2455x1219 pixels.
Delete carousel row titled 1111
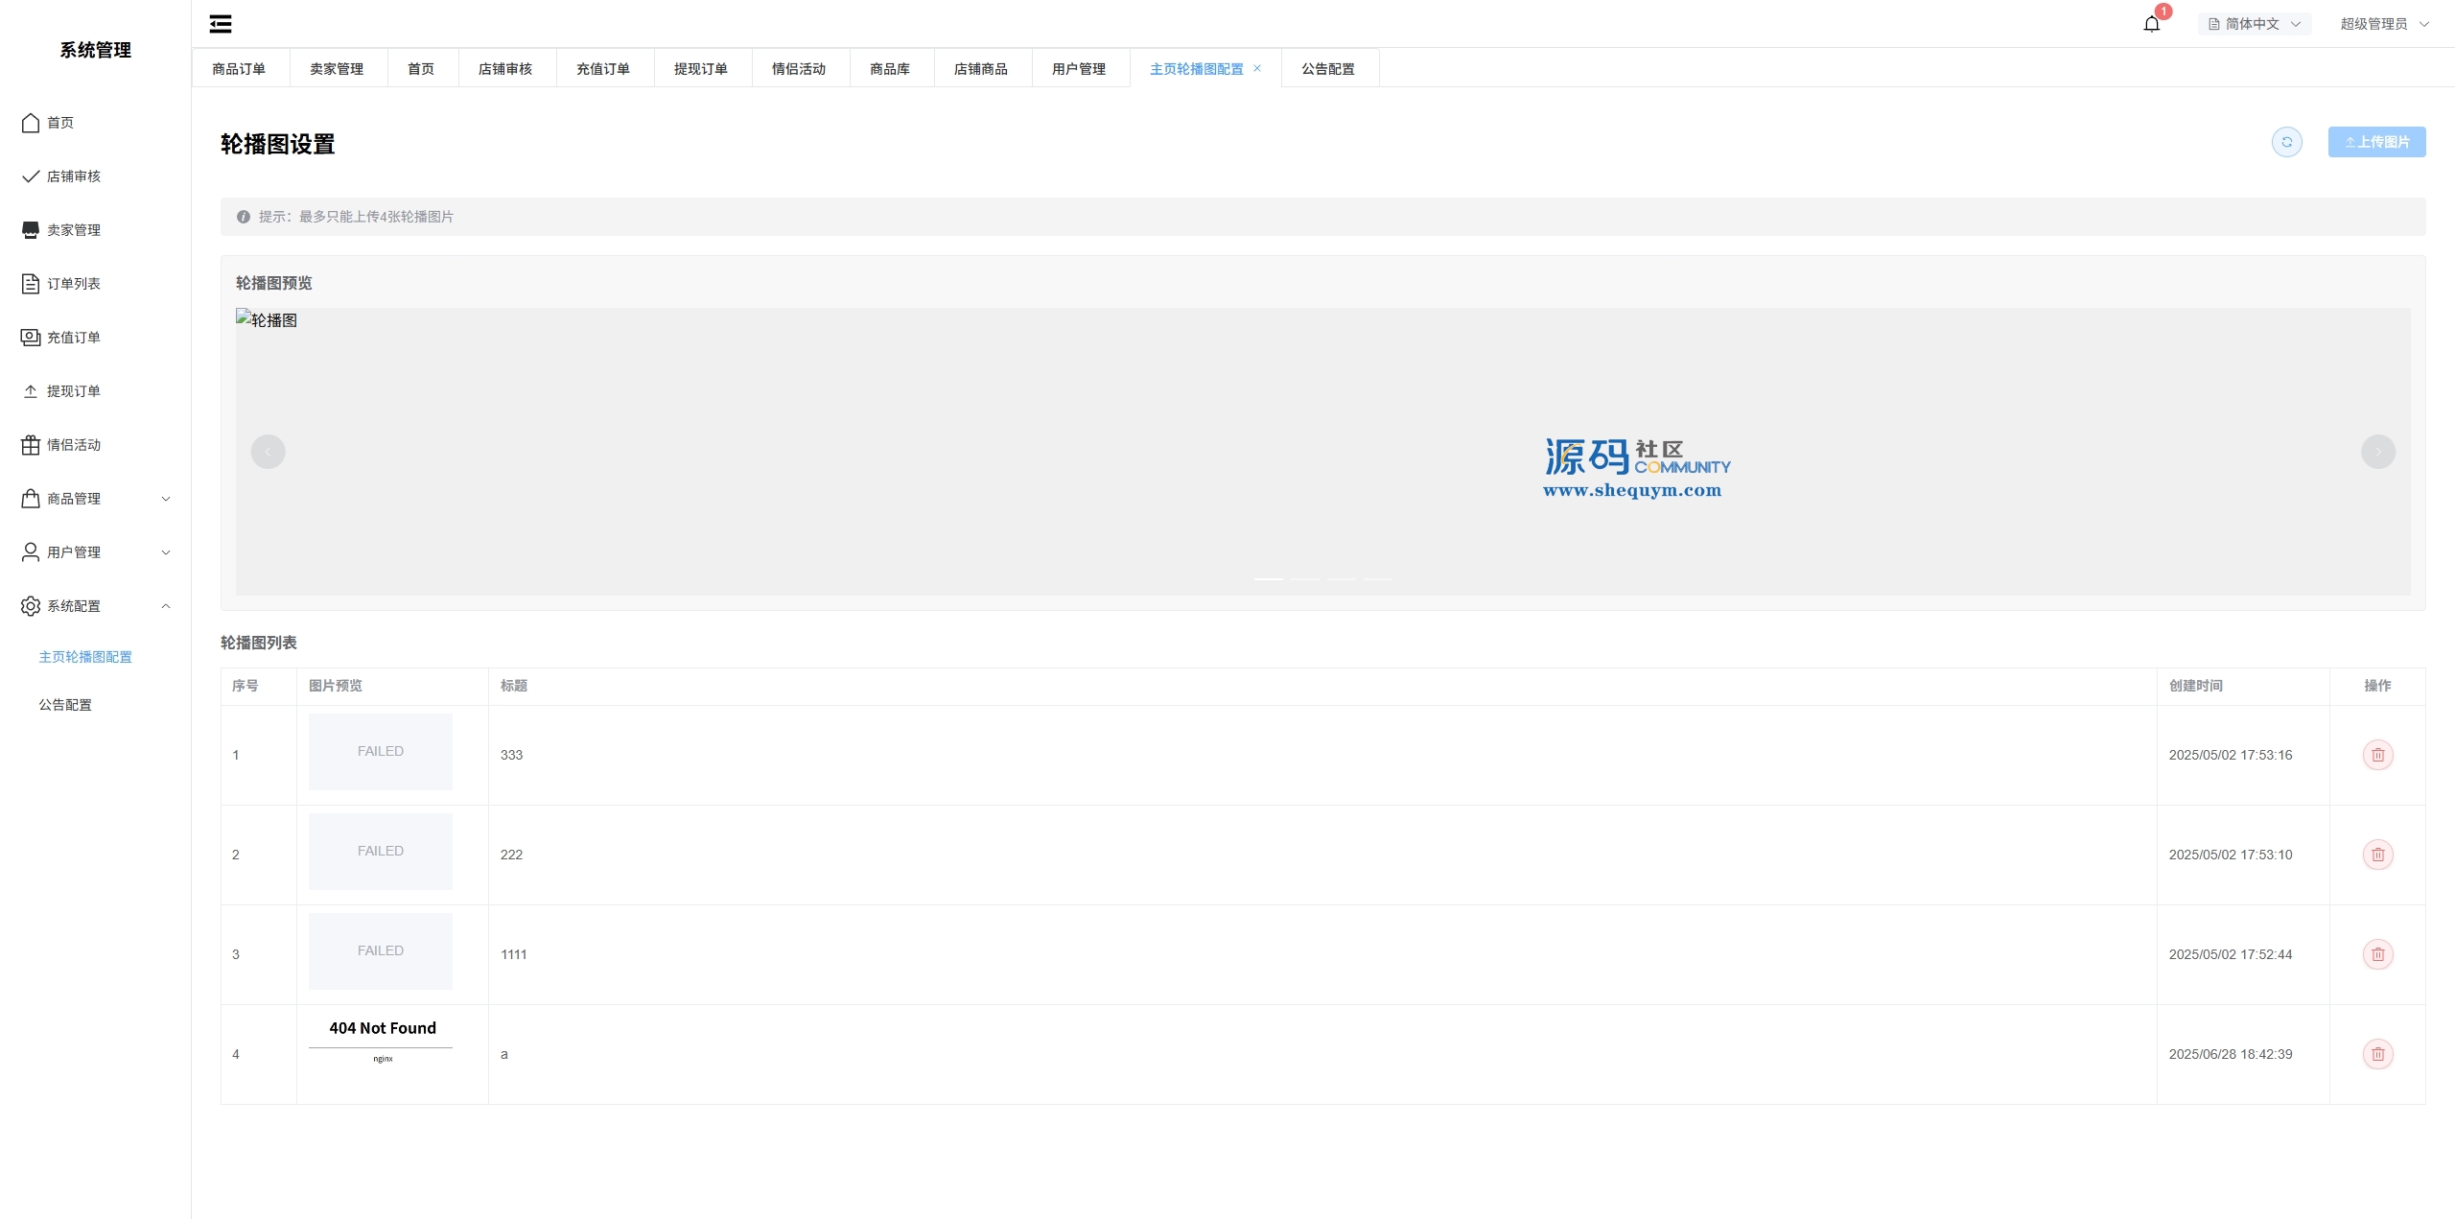(2377, 954)
